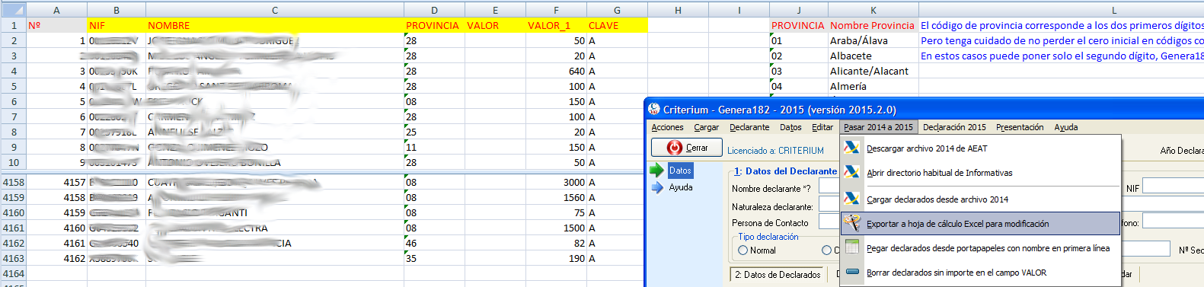Click the AEAT icon beside Descargar archivo 2014
1204x287 pixels.
click(x=852, y=148)
